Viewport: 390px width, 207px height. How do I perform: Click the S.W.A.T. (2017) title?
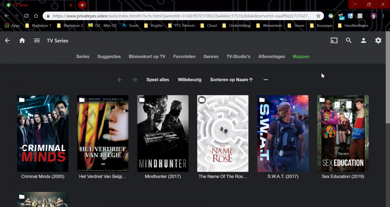click(x=283, y=177)
